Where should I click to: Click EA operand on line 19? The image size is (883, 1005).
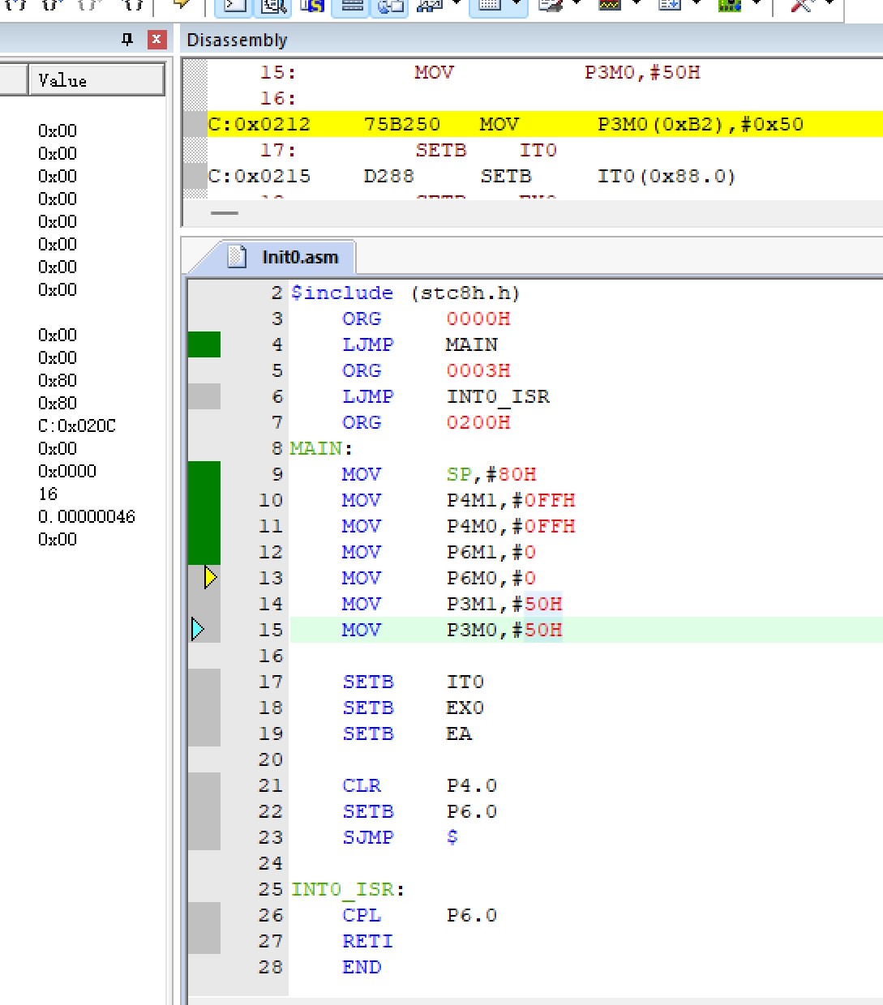(459, 733)
